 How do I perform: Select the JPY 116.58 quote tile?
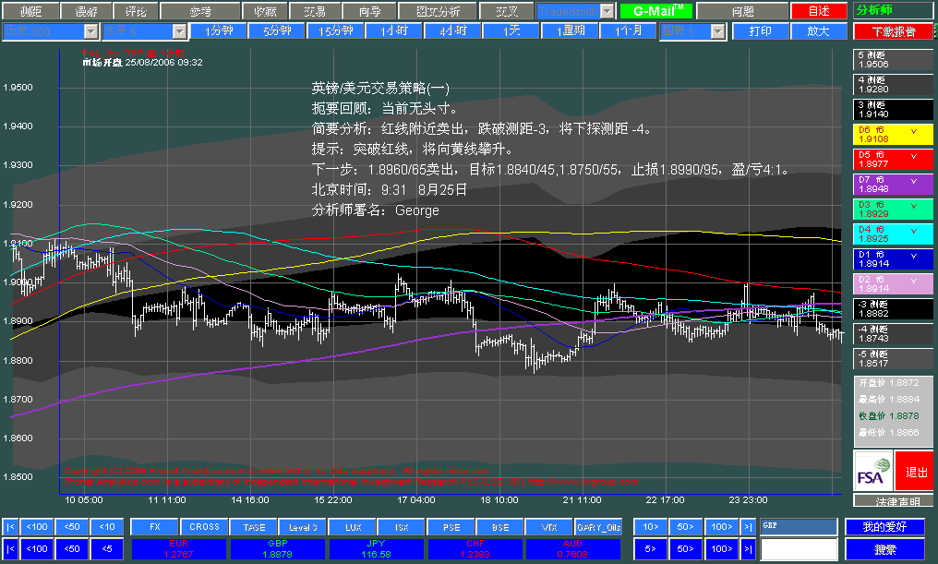377,548
